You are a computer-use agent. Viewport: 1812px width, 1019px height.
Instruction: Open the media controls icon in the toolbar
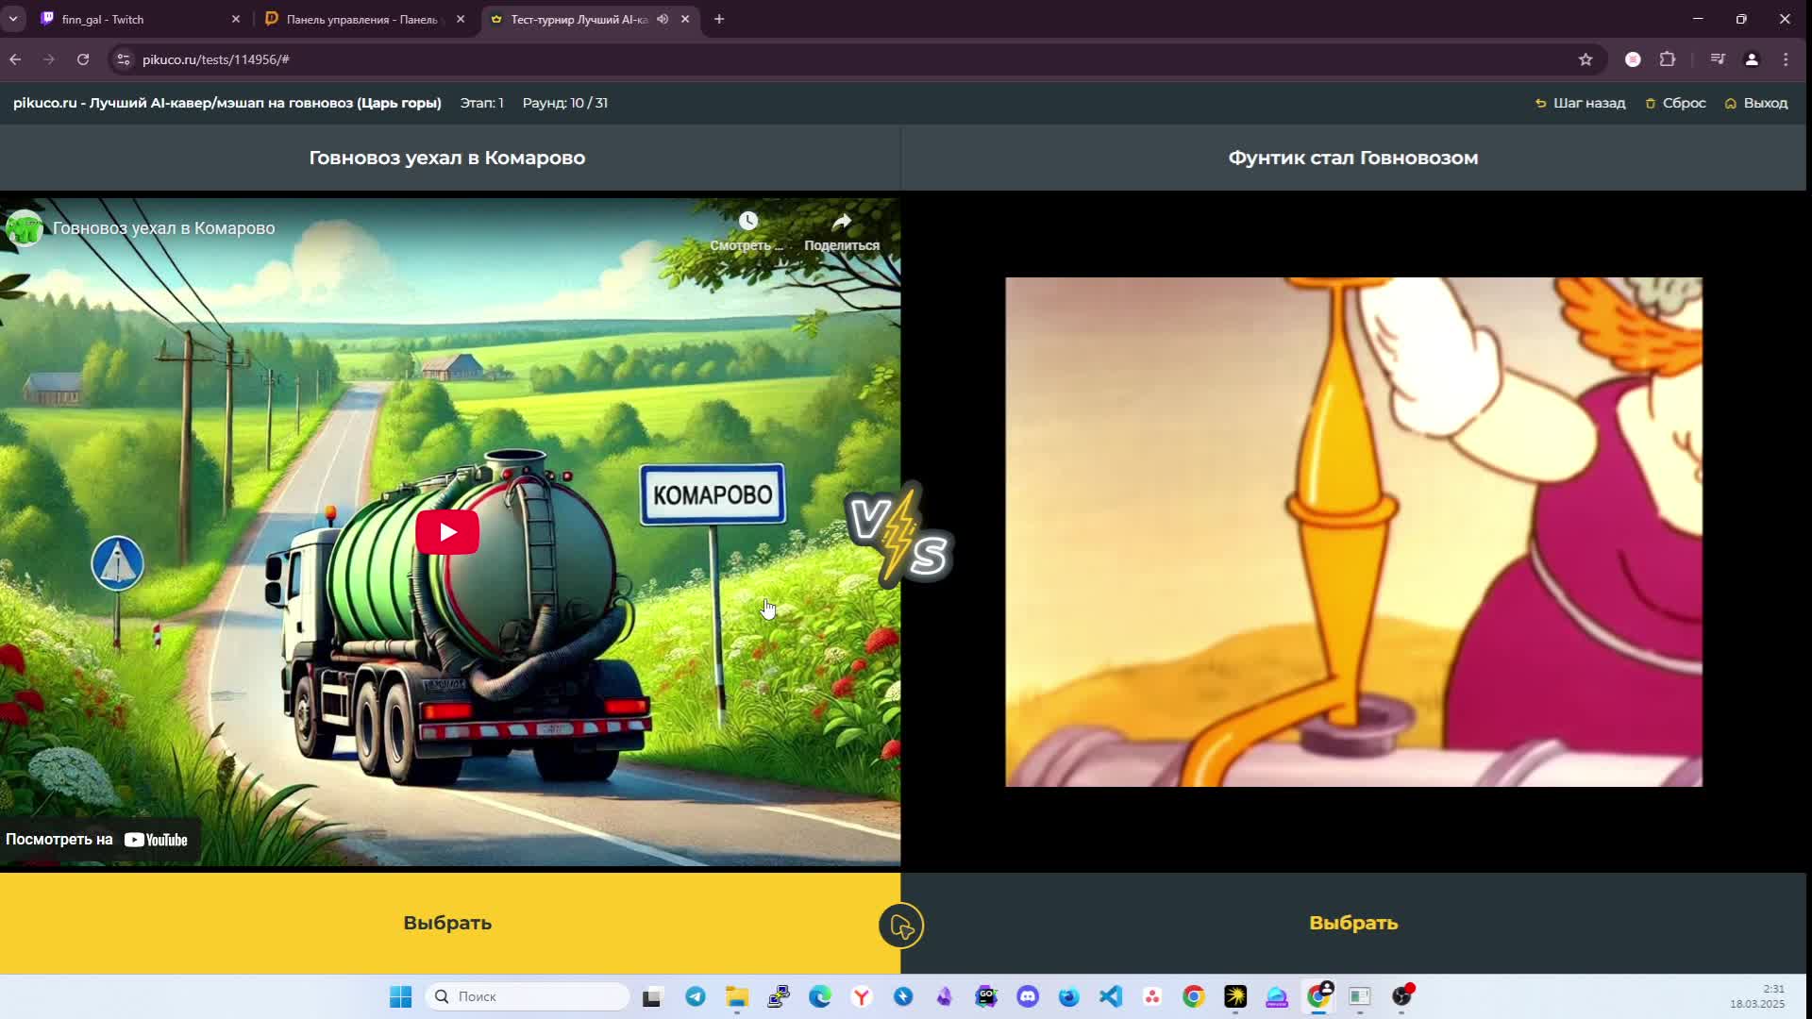(x=1718, y=59)
